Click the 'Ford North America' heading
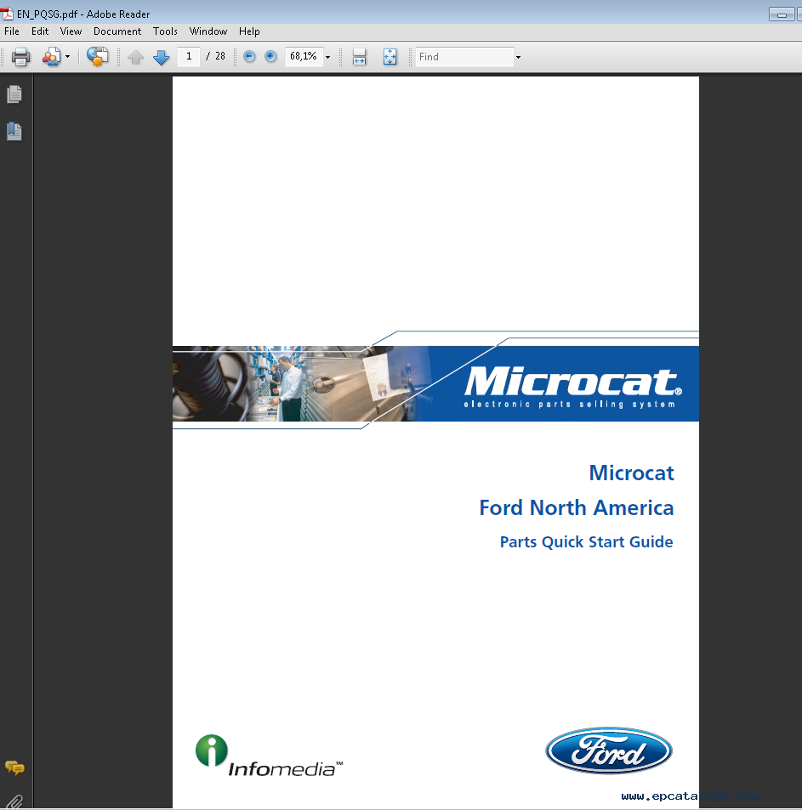 (x=577, y=507)
